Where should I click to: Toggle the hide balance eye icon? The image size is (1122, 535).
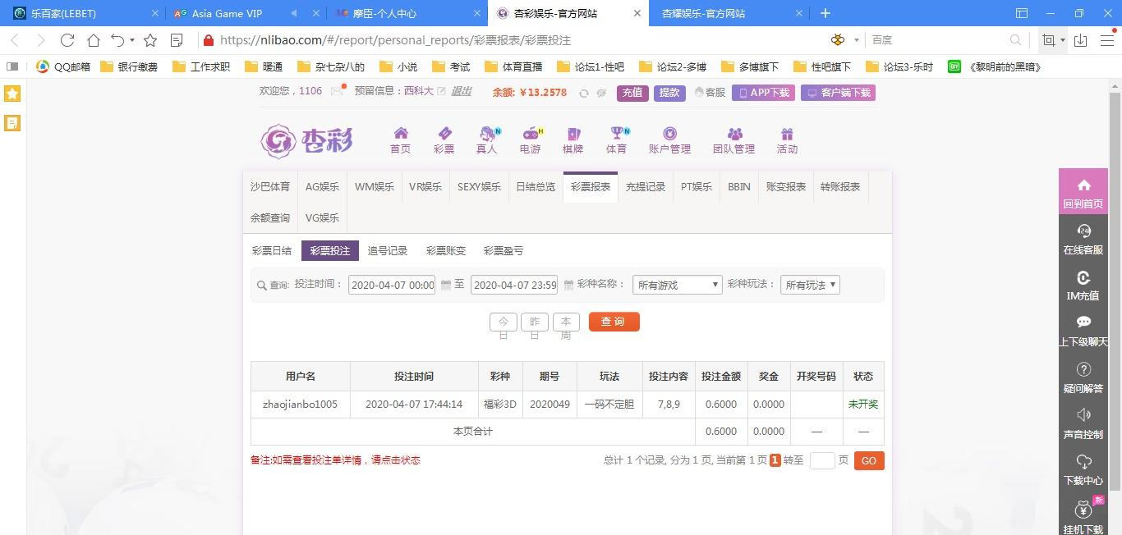(601, 94)
